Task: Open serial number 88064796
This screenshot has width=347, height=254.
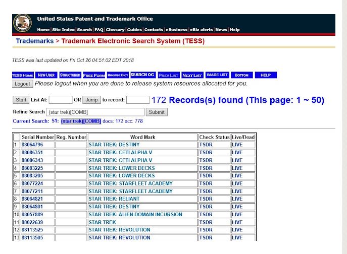Action: 32,145
